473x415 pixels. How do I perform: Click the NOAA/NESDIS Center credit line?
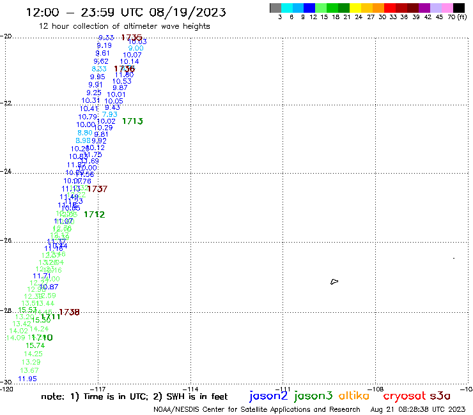pyautogui.click(x=257, y=409)
